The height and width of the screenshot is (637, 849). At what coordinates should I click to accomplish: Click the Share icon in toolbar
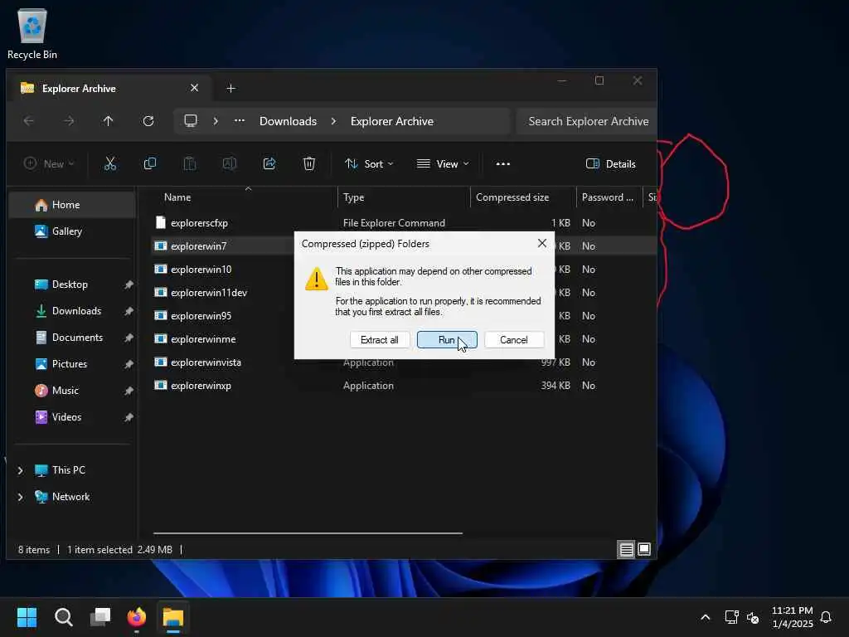(269, 163)
